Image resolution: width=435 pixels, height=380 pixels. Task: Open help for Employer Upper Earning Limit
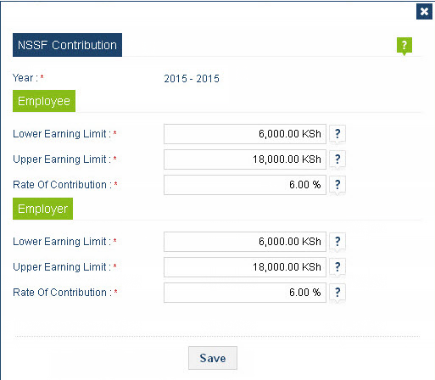[x=337, y=267]
